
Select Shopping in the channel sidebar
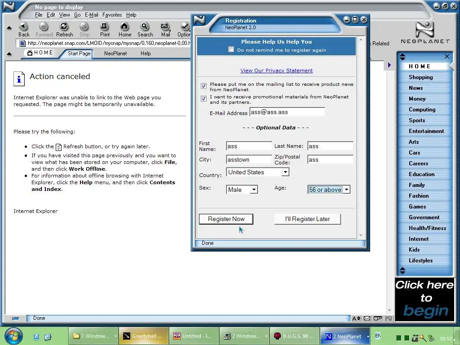pyautogui.click(x=420, y=77)
